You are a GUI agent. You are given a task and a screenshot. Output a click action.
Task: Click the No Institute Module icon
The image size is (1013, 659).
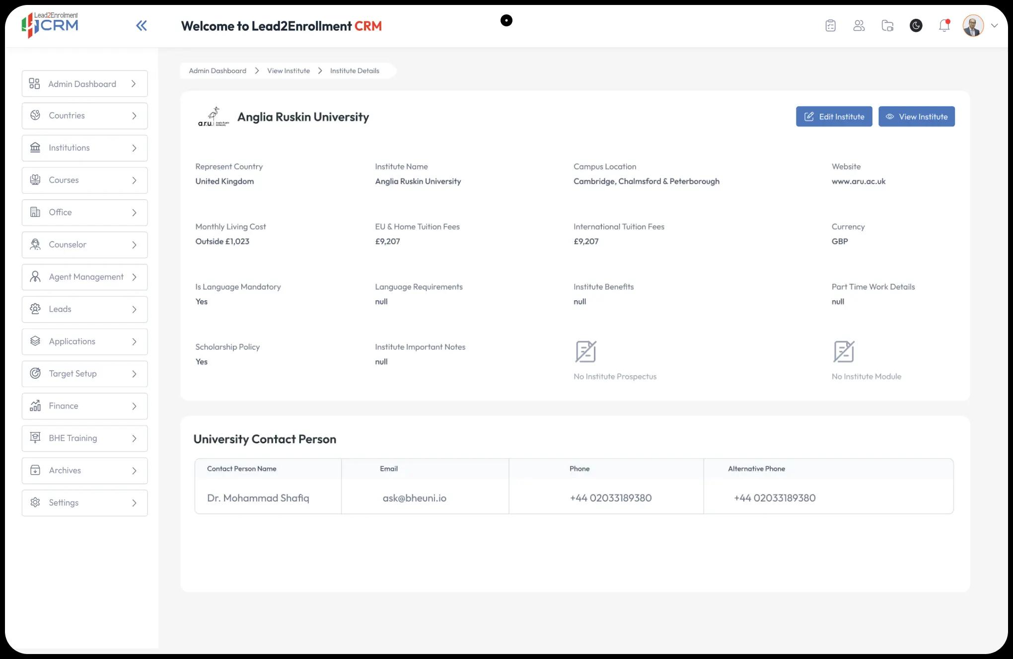(x=844, y=352)
